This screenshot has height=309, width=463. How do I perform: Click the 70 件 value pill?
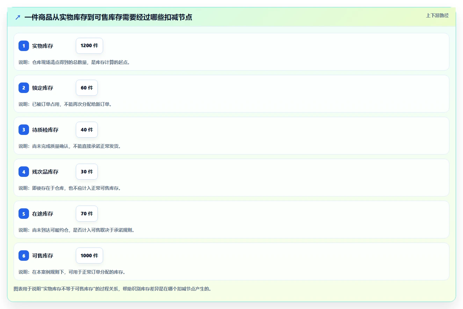click(x=87, y=214)
